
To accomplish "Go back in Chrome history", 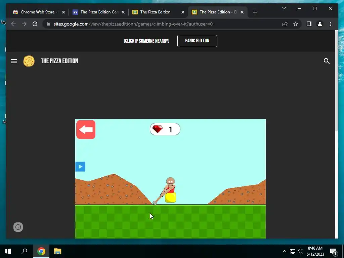I will point(13,24).
